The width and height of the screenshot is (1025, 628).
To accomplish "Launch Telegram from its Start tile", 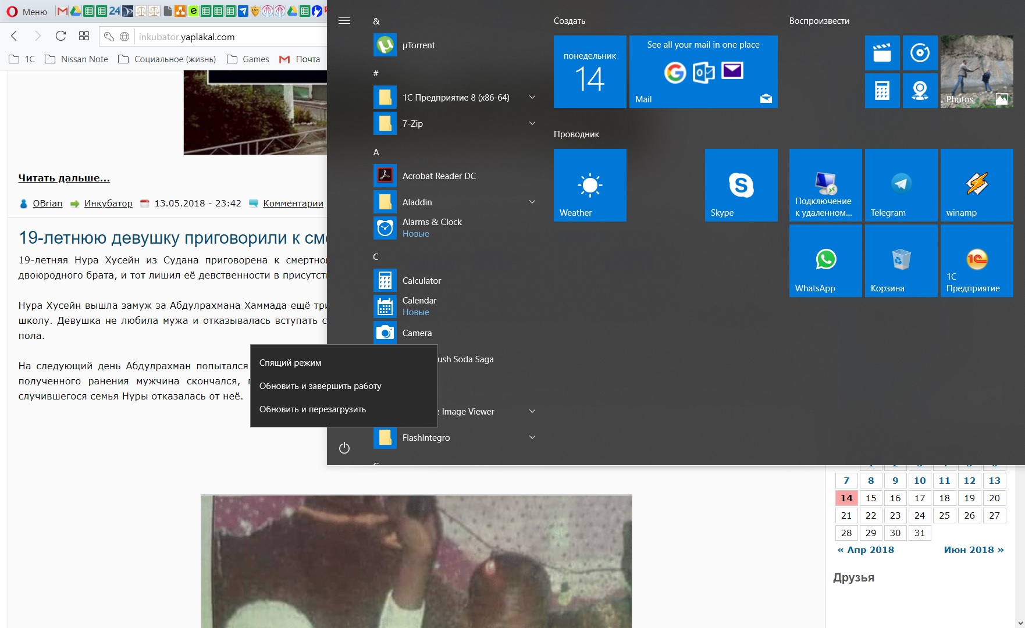I will click(x=901, y=185).
